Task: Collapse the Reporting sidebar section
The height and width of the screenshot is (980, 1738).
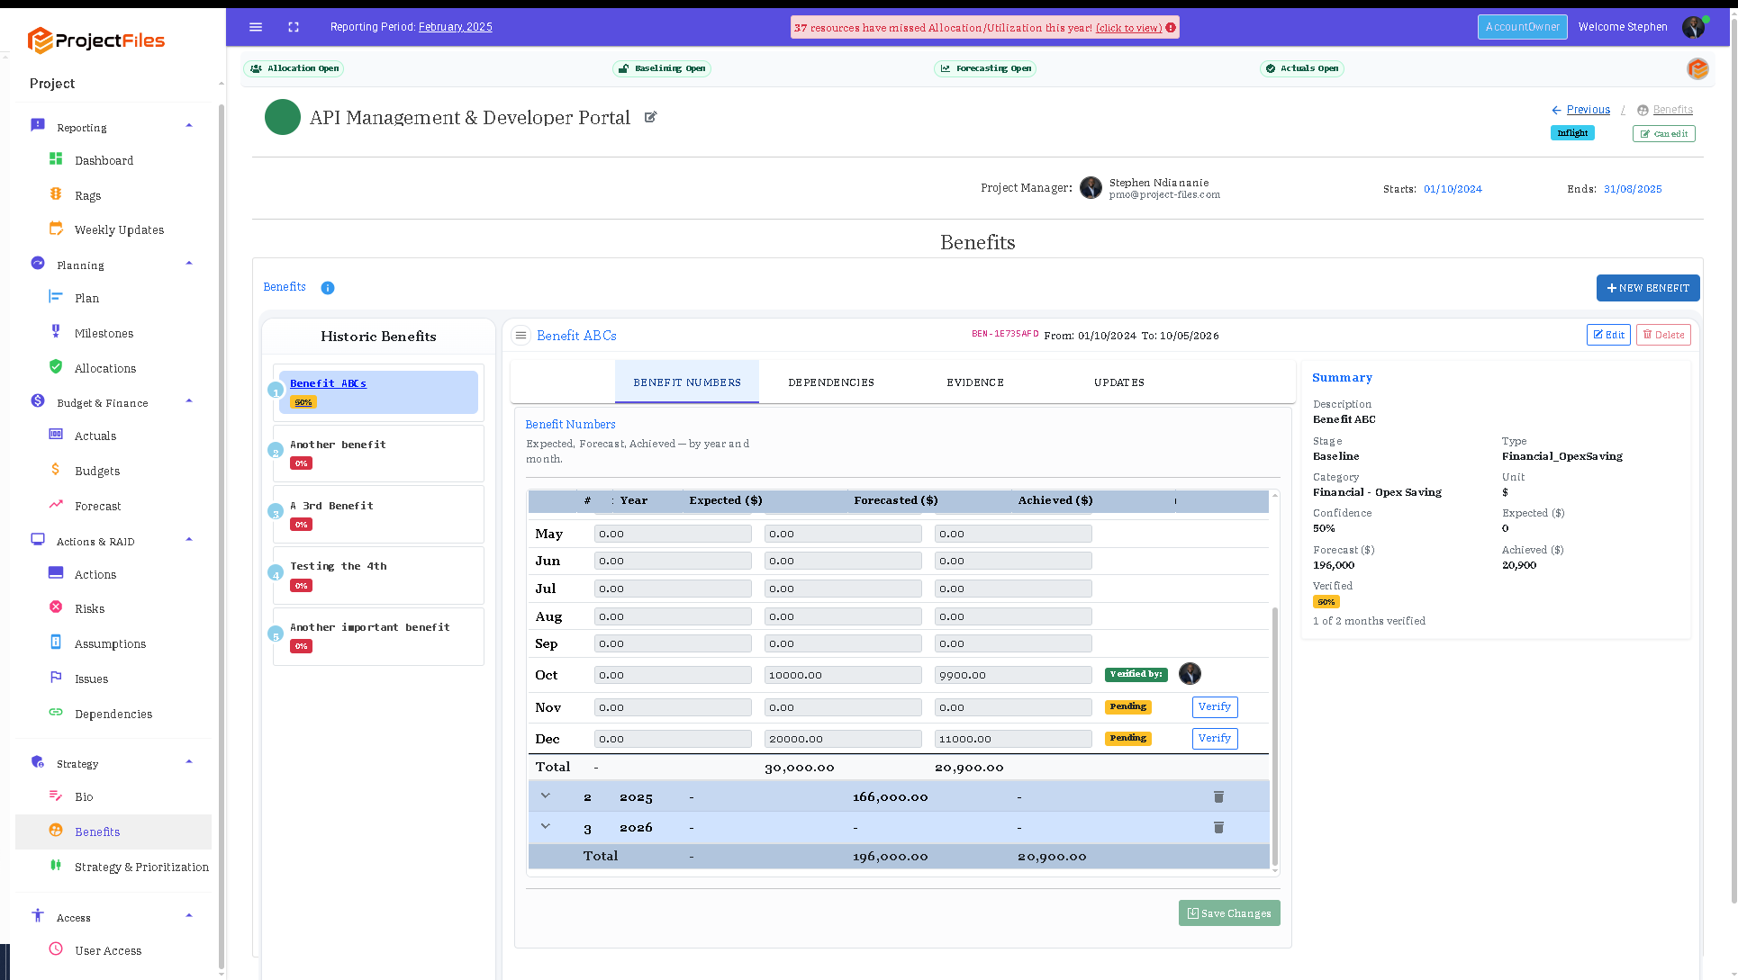Action: 189,126
